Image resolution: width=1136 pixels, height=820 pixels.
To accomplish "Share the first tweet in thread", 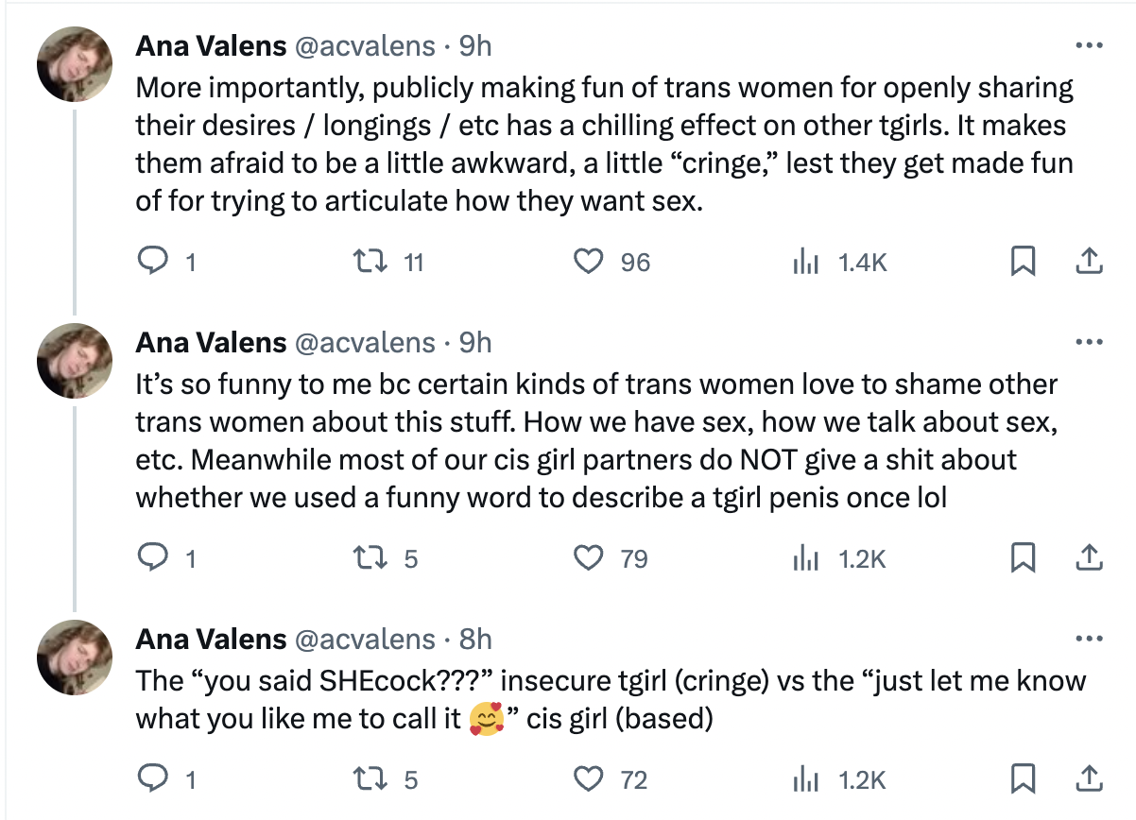I will click(x=1089, y=262).
